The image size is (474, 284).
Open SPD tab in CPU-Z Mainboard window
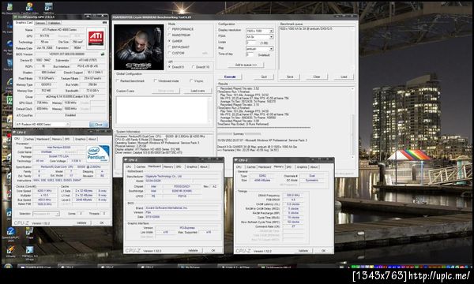click(179, 166)
